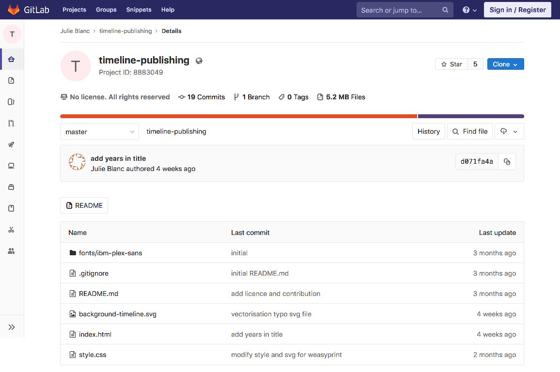The width and height of the screenshot is (560, 372).
Task: Click the orange HTML language bar segment
Action: point(238,116)
